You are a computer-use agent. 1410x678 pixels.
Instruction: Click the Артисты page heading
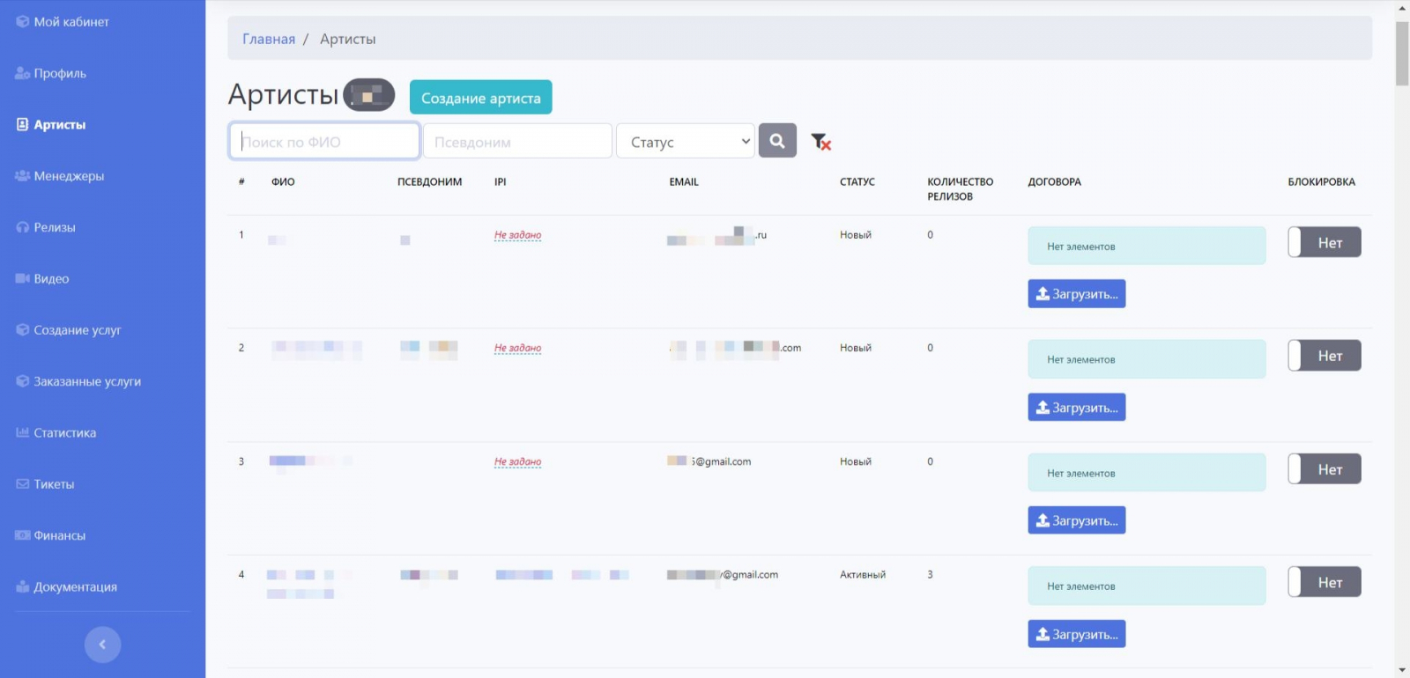pyautogui.click(x=284, y=94)
